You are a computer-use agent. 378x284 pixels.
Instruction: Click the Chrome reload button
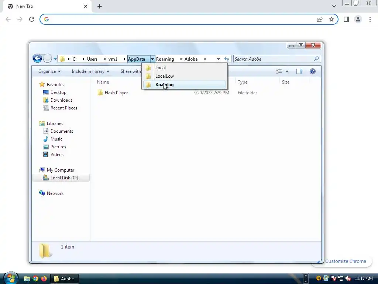[32, 19]
